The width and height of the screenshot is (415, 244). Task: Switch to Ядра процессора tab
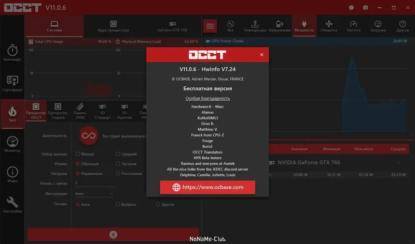pos(113,26)
